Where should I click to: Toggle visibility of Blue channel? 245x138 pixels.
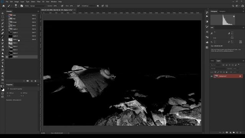tap(7, 26)
